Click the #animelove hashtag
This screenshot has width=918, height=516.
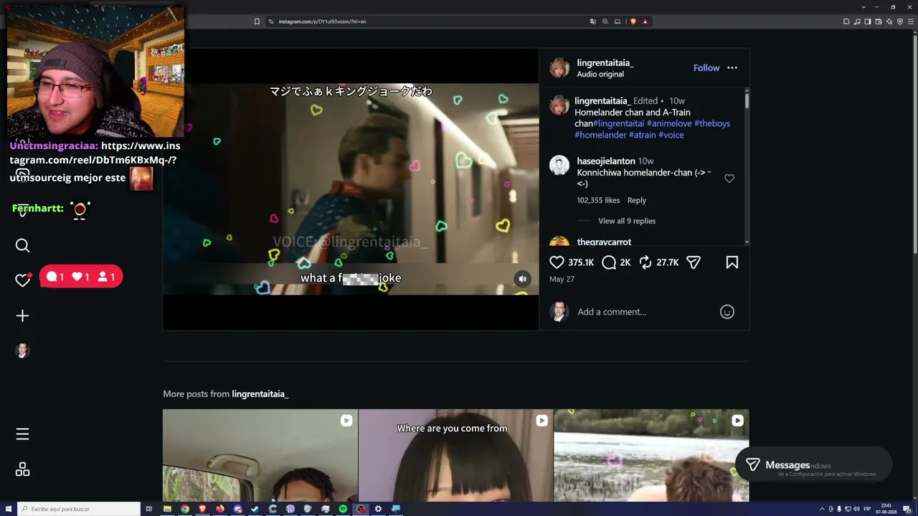coord(671,123)
